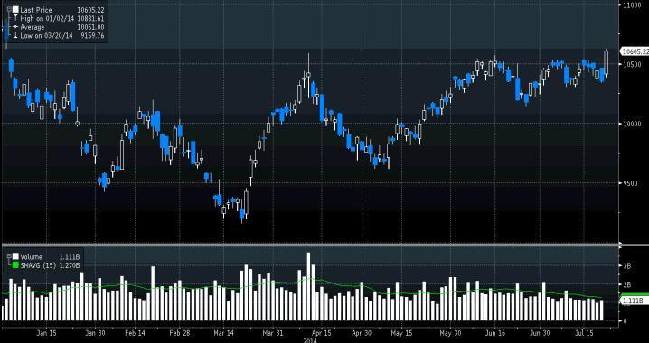Image resolution: width=649 pixels, height=343 pixels.
Task: Click the 'Feb 28' date axis label
Action: tap(180, 333)
